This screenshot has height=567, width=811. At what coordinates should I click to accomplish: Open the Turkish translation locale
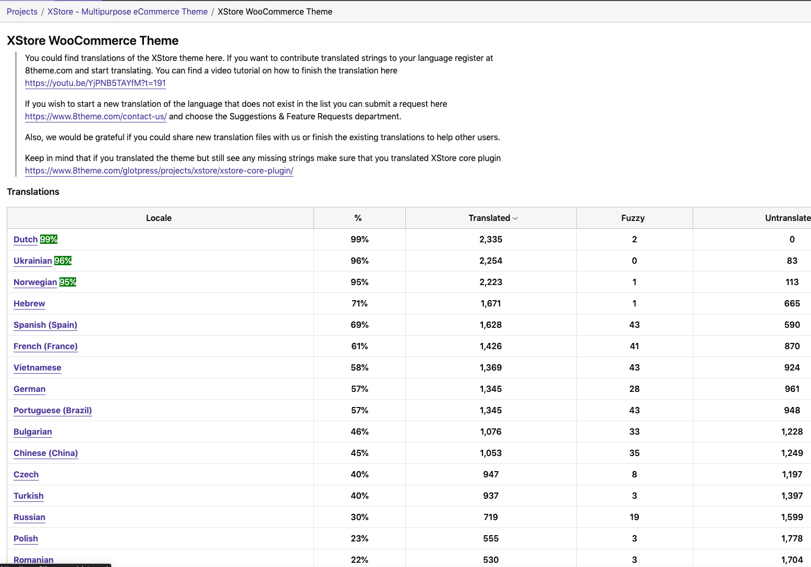[29, 496]
